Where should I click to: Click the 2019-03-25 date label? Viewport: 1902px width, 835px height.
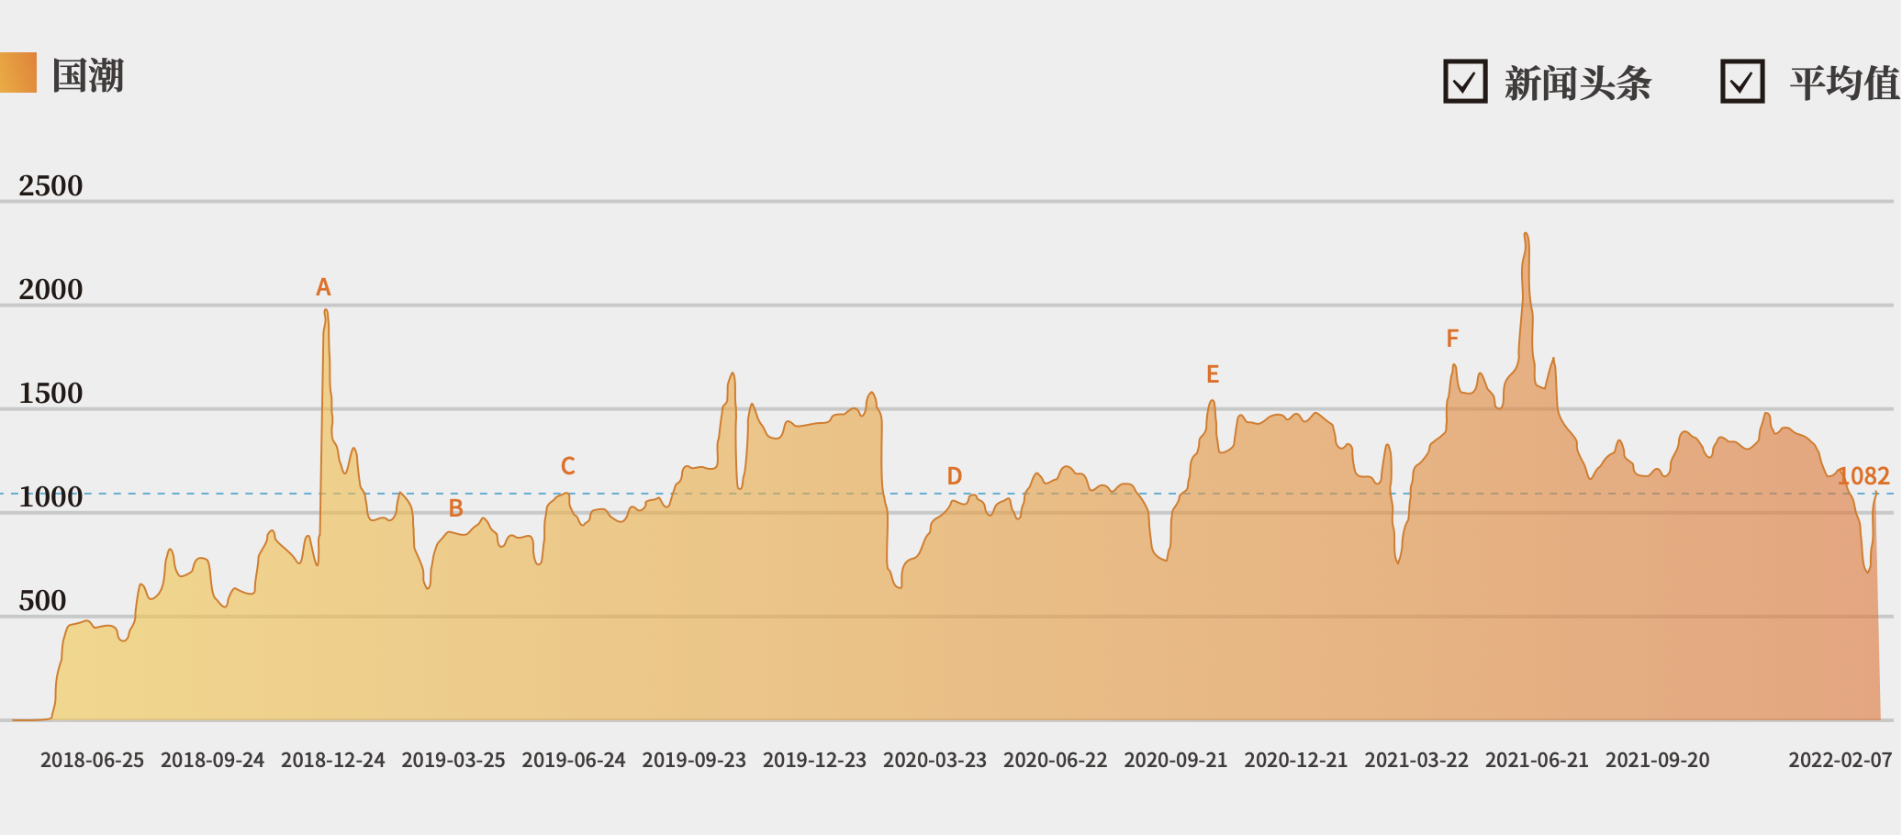[x=453, y=760]
